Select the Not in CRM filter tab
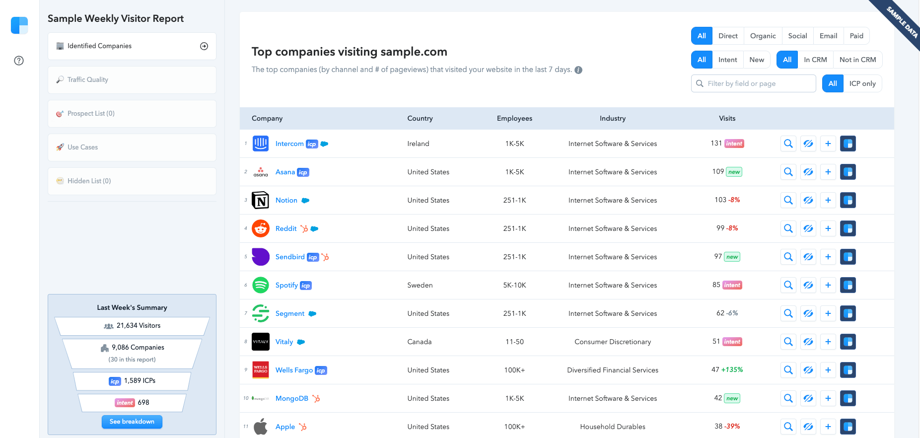This screenshot has width=920, height=438. tap(857, 60)
